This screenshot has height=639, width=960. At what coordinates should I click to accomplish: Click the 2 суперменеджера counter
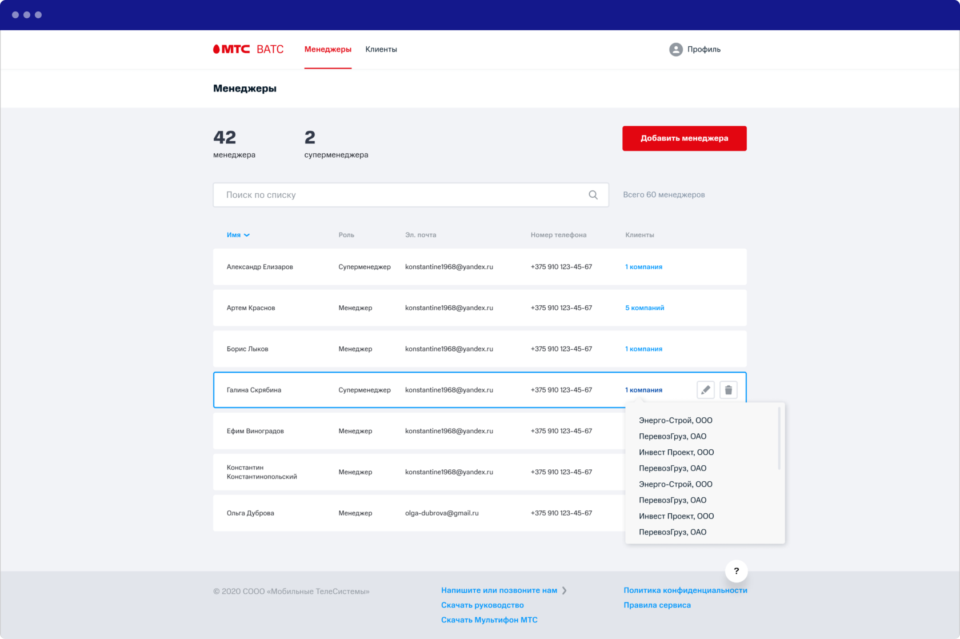(x=336, y=144)
